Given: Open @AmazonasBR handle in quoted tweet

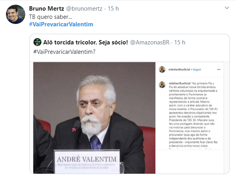Looking at the screenshot, I should tap(150, 42).
